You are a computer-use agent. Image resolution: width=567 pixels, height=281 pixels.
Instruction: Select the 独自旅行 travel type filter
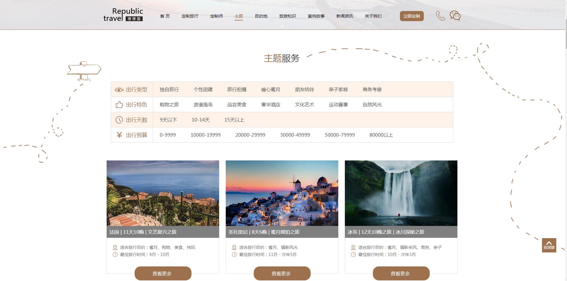click(169, 89)
